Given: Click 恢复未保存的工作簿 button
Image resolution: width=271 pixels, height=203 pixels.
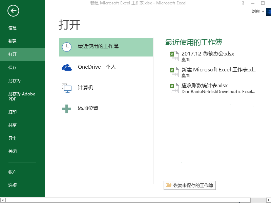Looking at the screenshot, I should tap(190, 185).
